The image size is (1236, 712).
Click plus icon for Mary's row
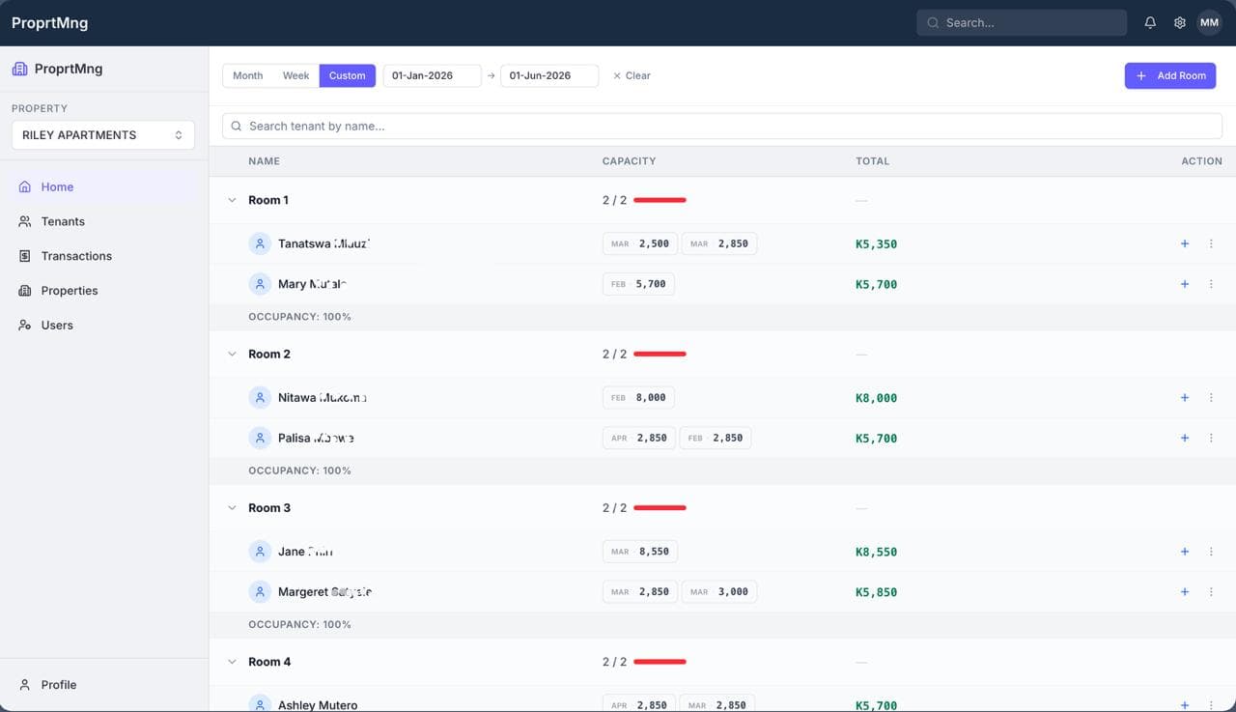[1185, 284]
